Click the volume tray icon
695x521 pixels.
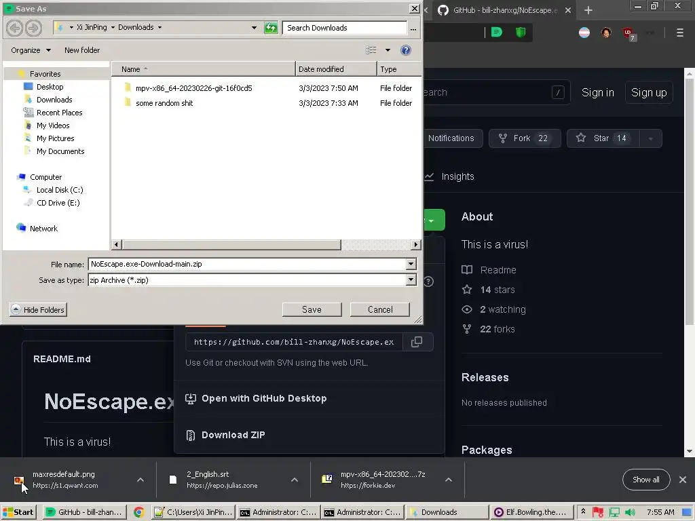point(630,513)
